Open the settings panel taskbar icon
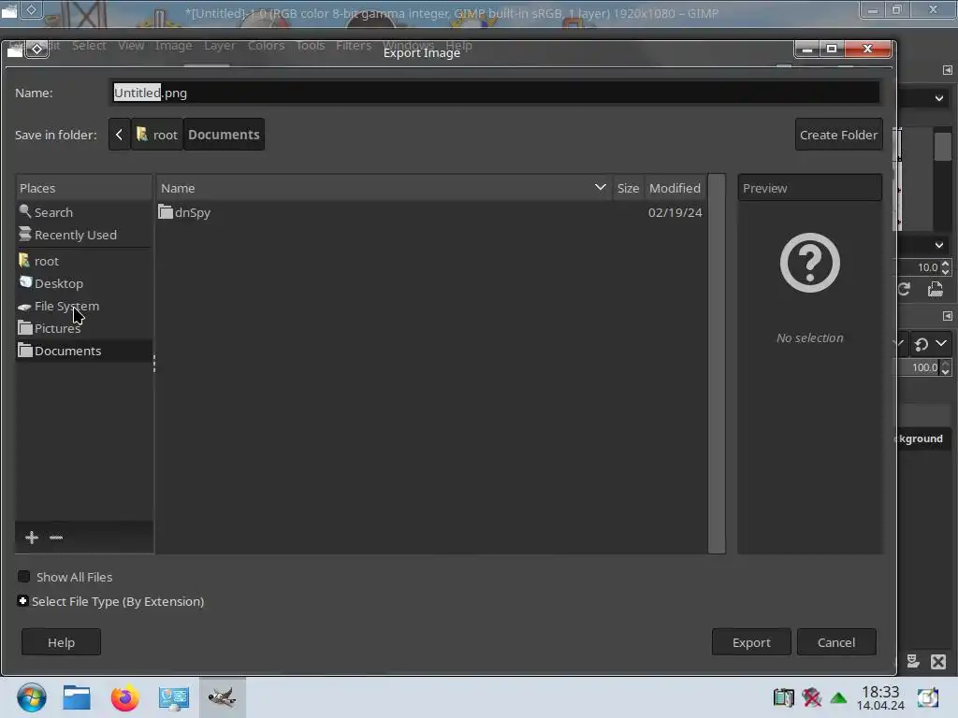 click(x=173, y=697)
